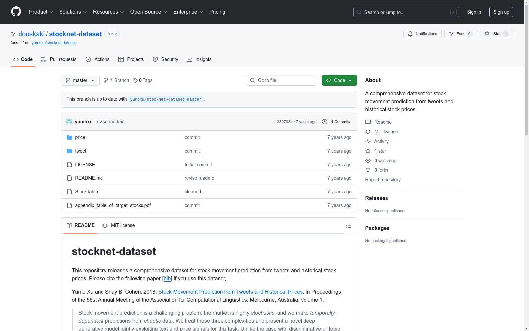Open the Security tab
The image size is (529, 331).
click(x=165, y=59)
